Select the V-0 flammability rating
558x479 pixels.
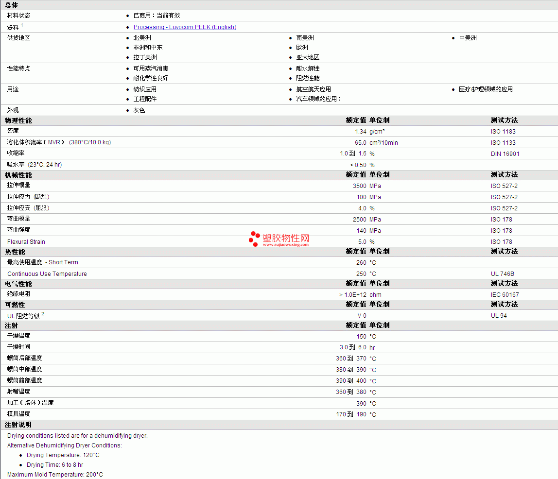click(x=362, y=316)
